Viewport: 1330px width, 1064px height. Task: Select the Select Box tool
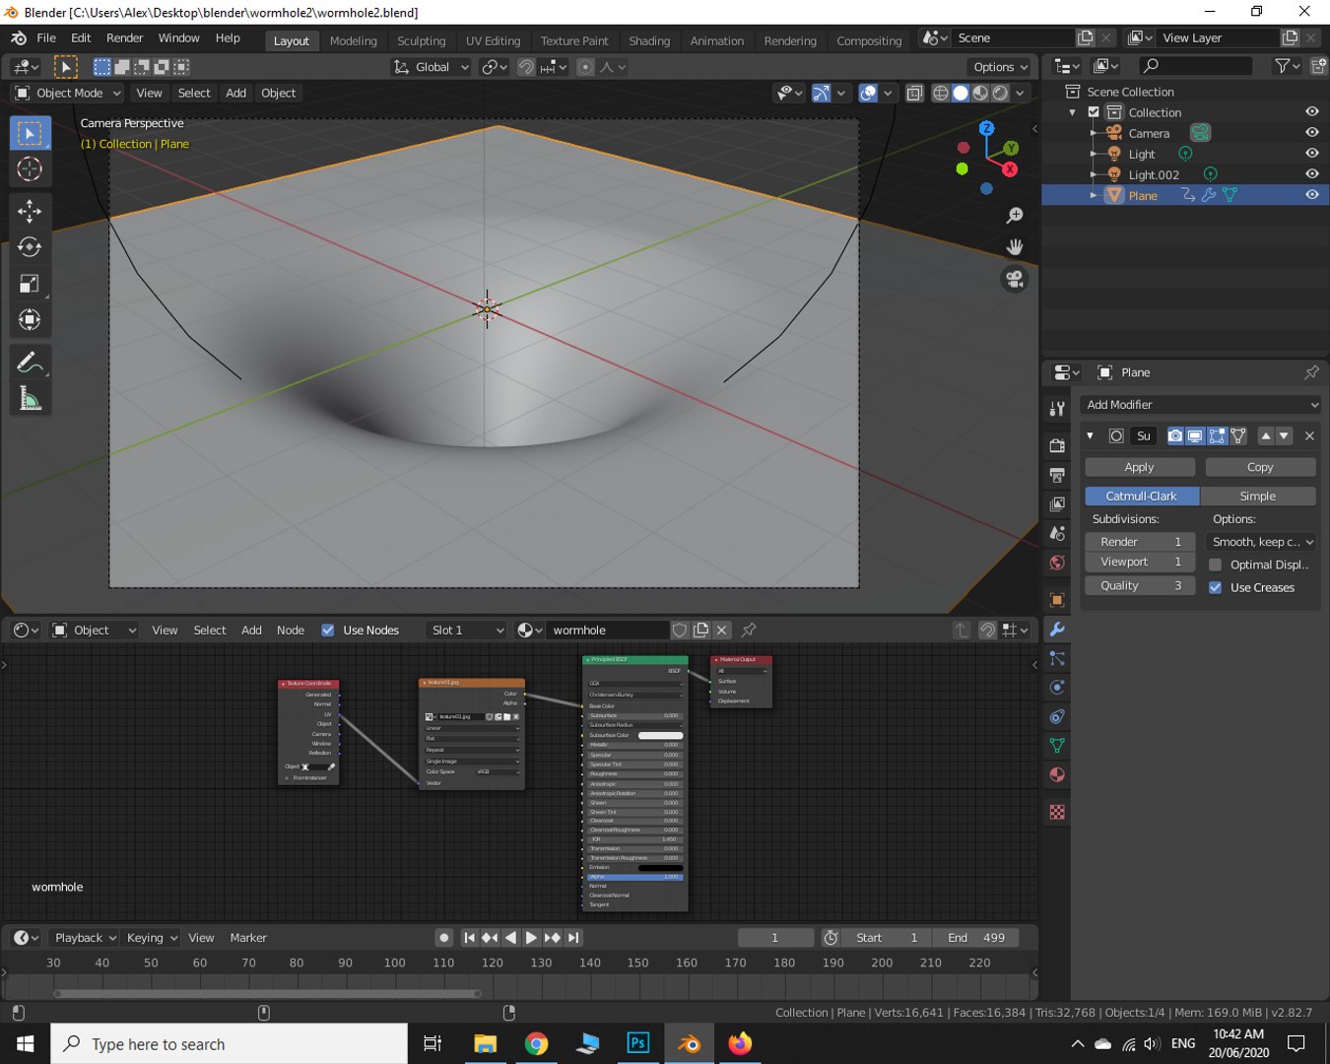(30, 133)
